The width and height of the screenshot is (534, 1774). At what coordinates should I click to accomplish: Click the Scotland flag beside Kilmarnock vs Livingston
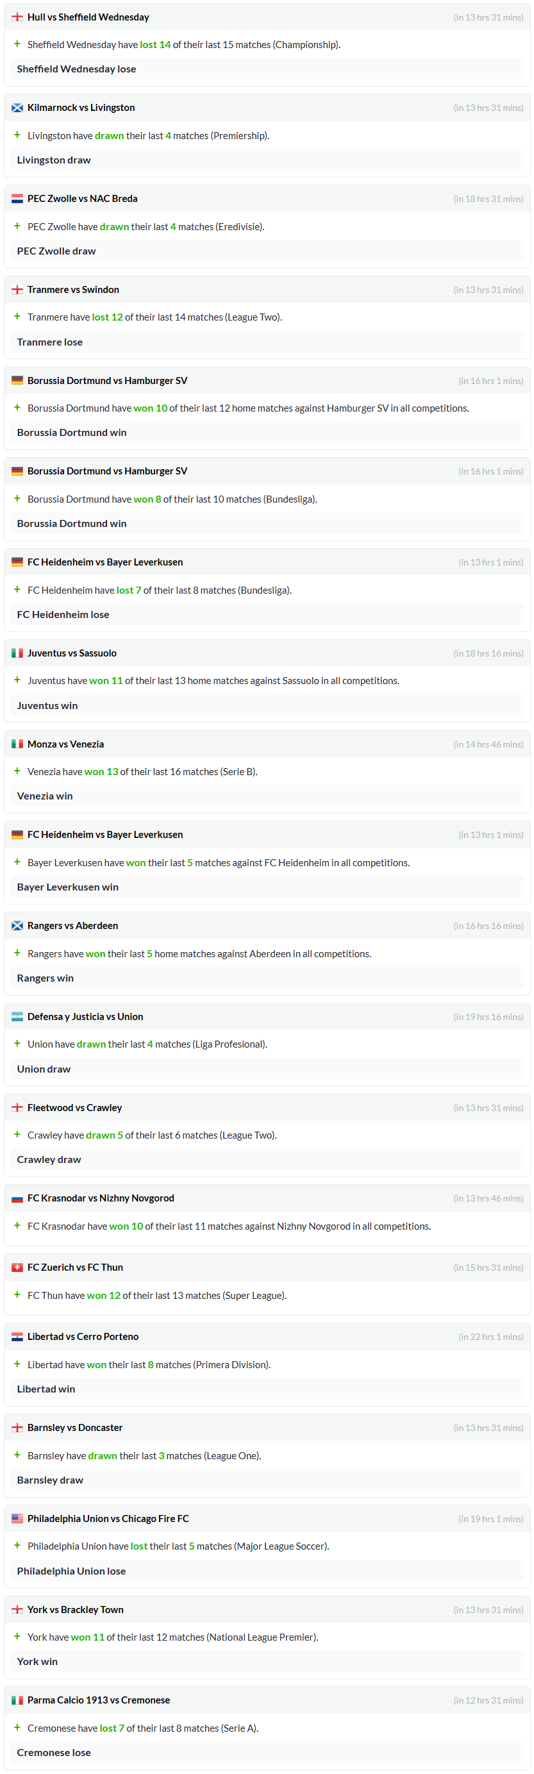click(x=17, y=108)
